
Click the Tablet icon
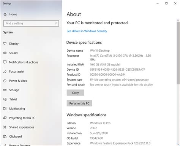pyautogui.click(x=5, y=99)
